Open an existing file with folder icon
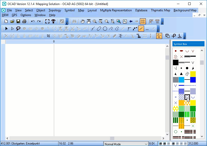The image size is (207, 146). coord(12,21)
